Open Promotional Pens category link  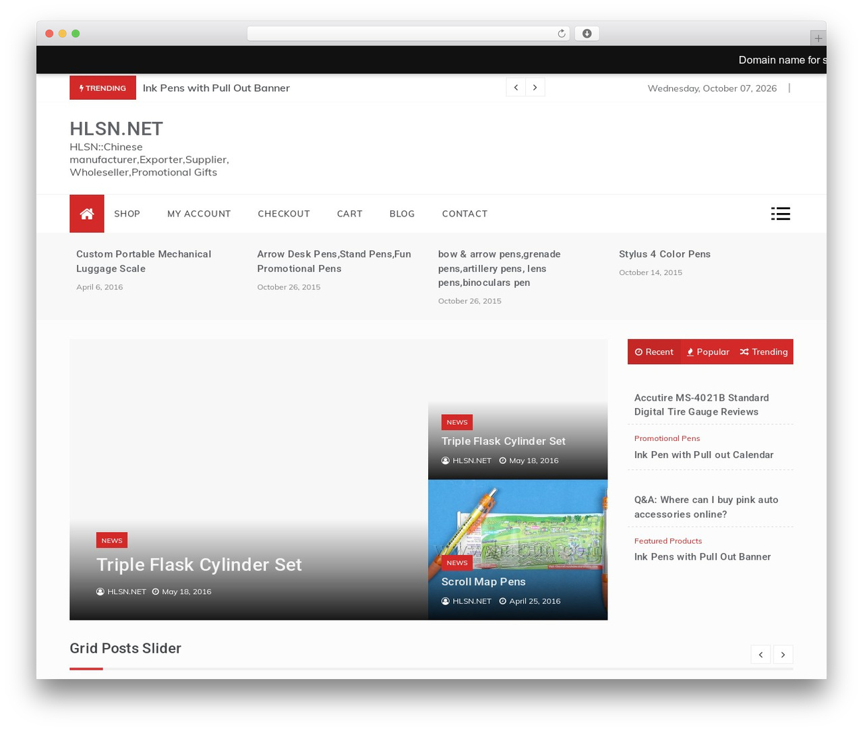coord(667,438)
